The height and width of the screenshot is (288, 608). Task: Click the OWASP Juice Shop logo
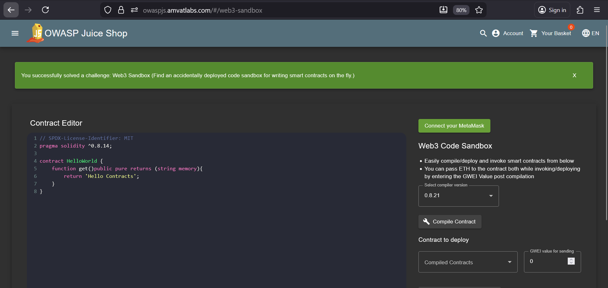click(36, 33)
